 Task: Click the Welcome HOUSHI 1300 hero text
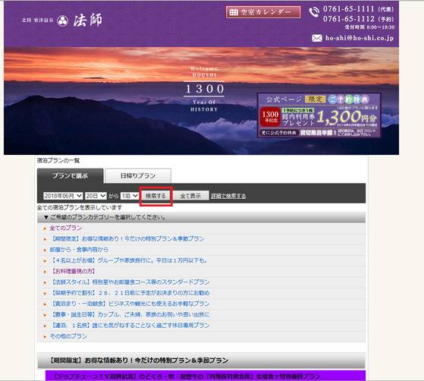[204, 89]
